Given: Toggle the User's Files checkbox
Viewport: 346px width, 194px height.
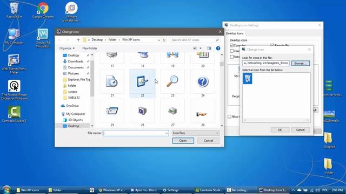Looking at the screenshot, I should tap(231, 51).
